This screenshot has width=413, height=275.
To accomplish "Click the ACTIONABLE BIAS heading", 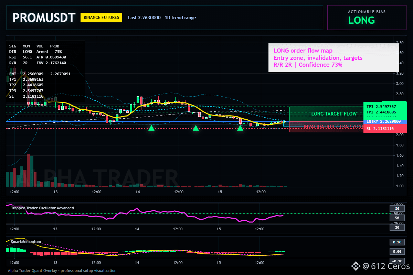I will click(367, 12).
